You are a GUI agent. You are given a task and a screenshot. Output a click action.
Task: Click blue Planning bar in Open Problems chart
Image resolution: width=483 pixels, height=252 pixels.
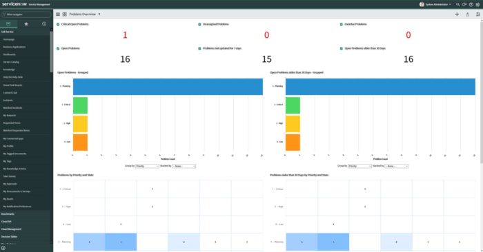pyautogui.click(x=168, y=87)
